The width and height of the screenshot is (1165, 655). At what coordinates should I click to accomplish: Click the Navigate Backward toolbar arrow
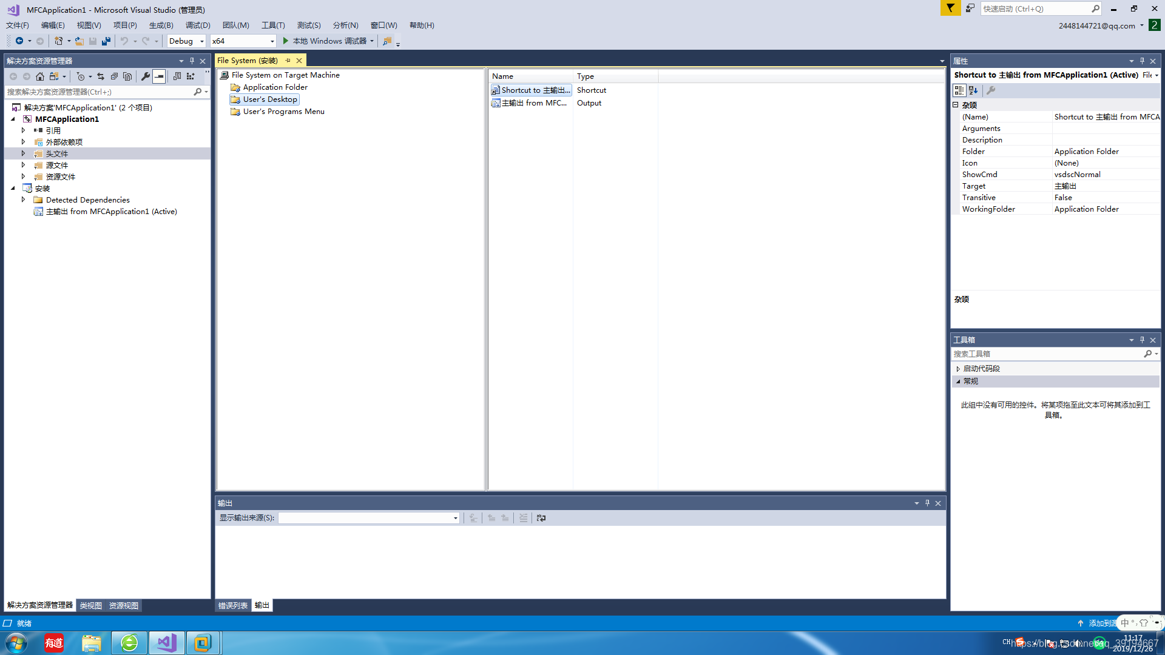pyautogui.click(x=19, y=41)
